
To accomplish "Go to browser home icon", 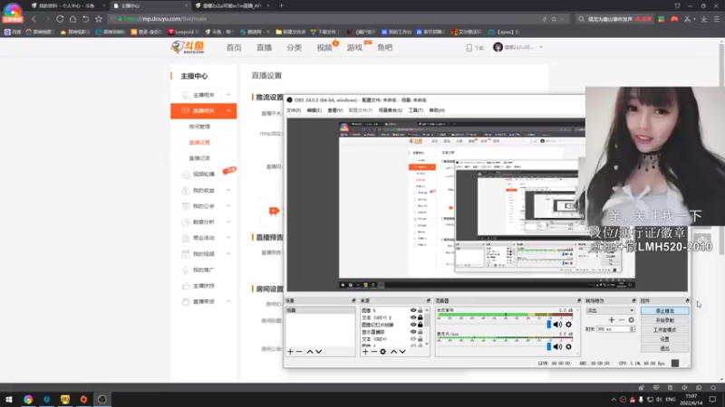I will (72, 19).
